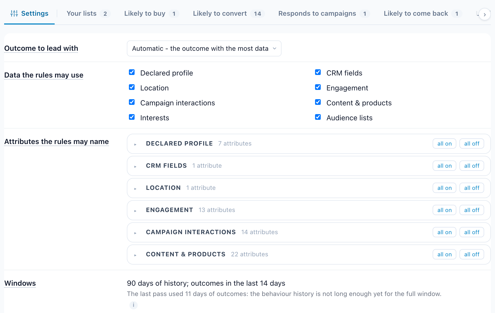Click Attributes the rules may name label

(x=56, y=141)
